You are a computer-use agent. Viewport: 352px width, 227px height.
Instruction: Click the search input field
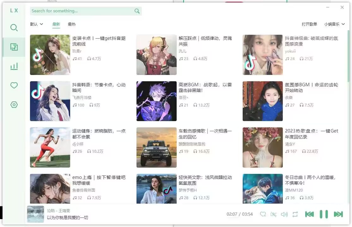pyautogui.click(x=79, y=11)
